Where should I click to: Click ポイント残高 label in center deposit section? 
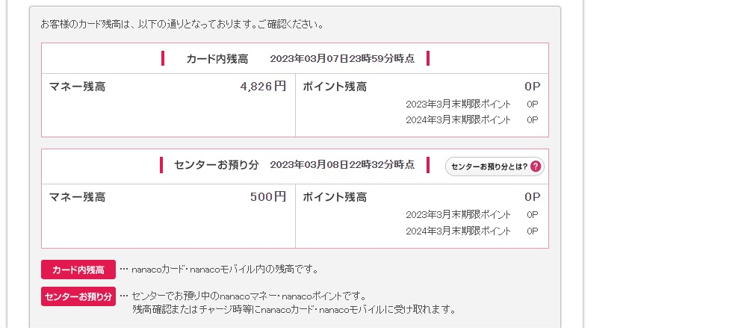click(335, 197)
